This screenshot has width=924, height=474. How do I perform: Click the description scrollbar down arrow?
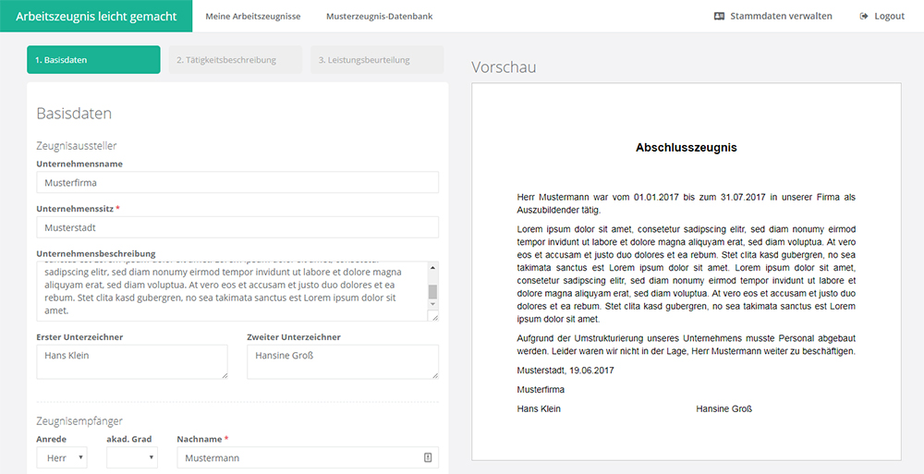coord(433,304)
